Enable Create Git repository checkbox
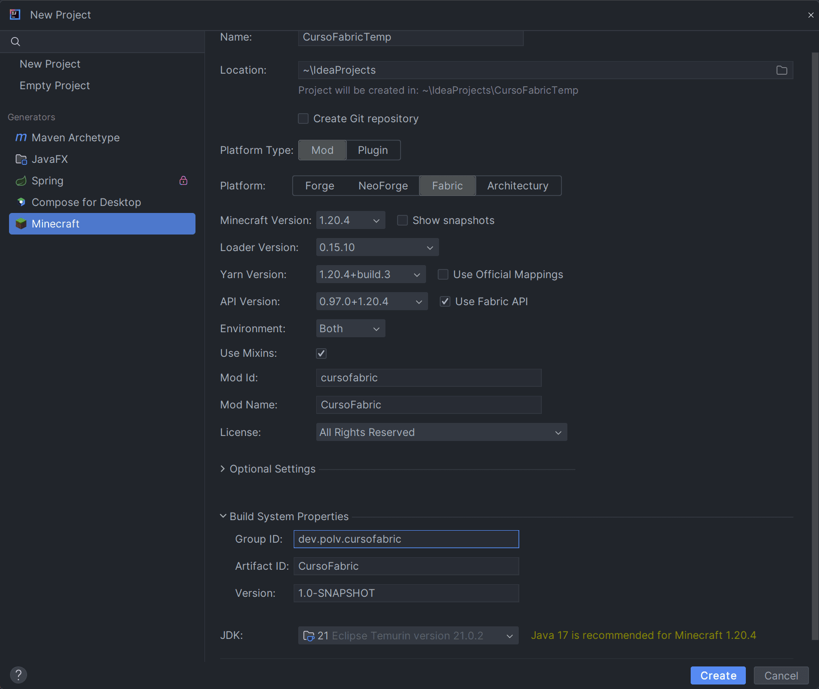This screenshot has height=689, width=819. pyautogui.click(x=303, y=119)
